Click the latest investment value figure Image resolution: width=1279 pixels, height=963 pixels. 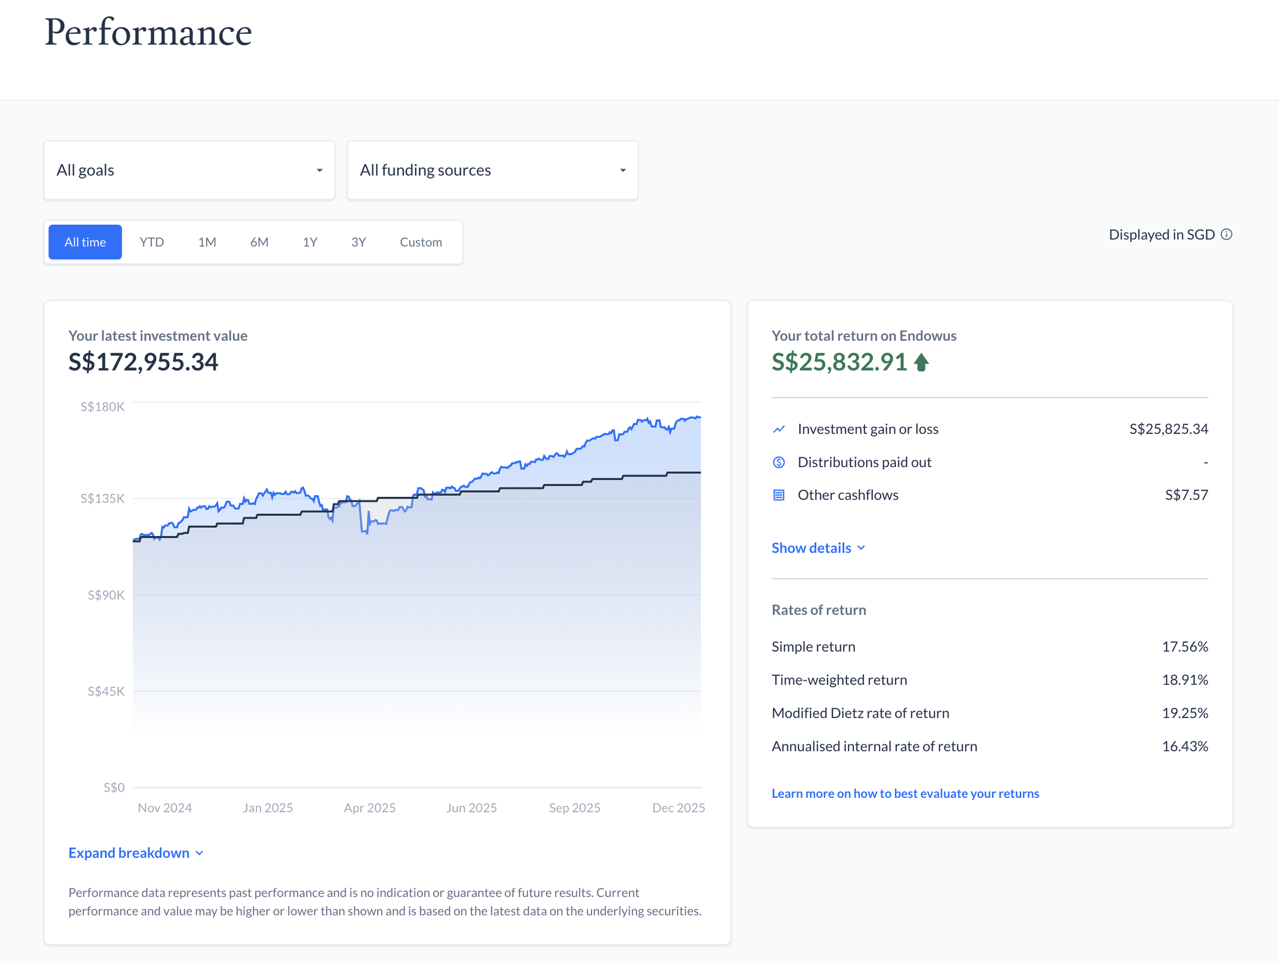[x=143, y=362]
